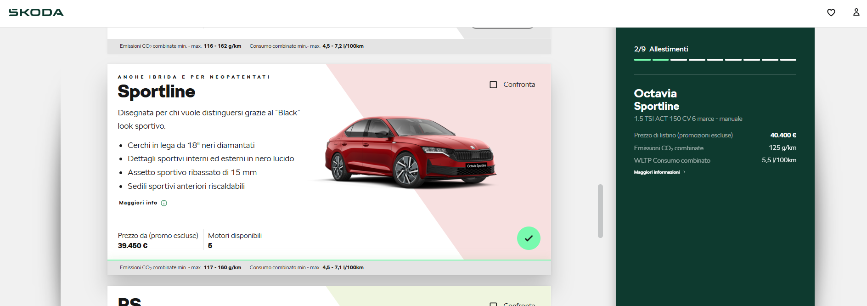Click the 5,5 l/100km consumption value
The width and height of the screenshot is (867, 306).
point(779,160)
